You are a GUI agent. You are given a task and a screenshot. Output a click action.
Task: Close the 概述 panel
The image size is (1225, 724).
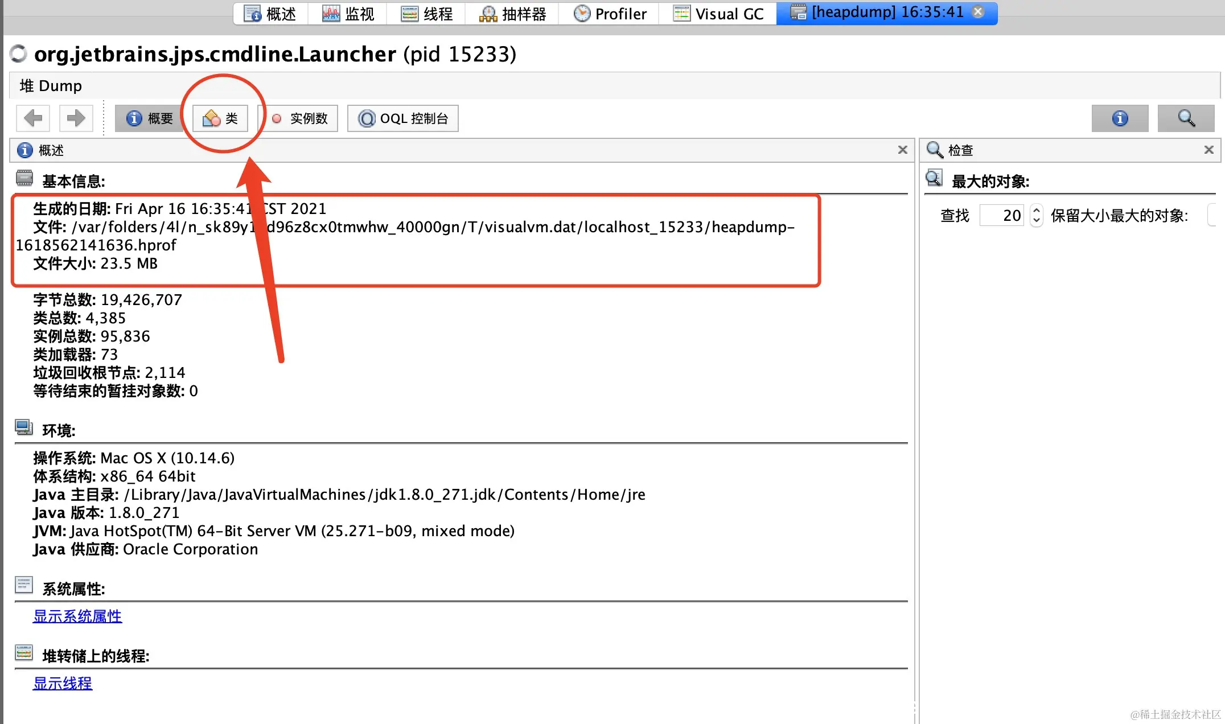tap(902, 150)
